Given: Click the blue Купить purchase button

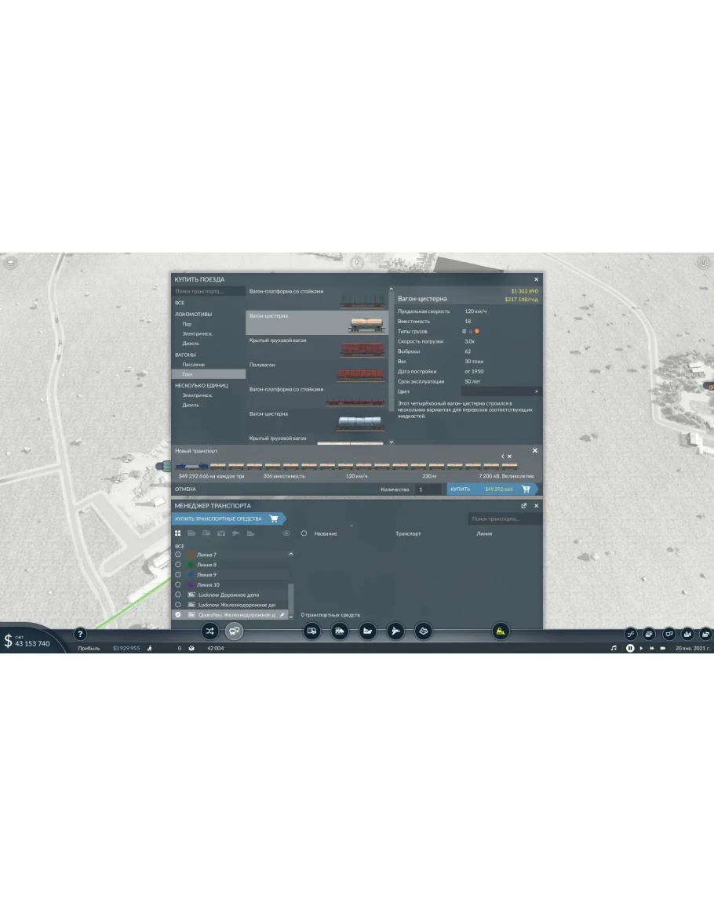Looking at the screenshot, I should click(491, 489).
